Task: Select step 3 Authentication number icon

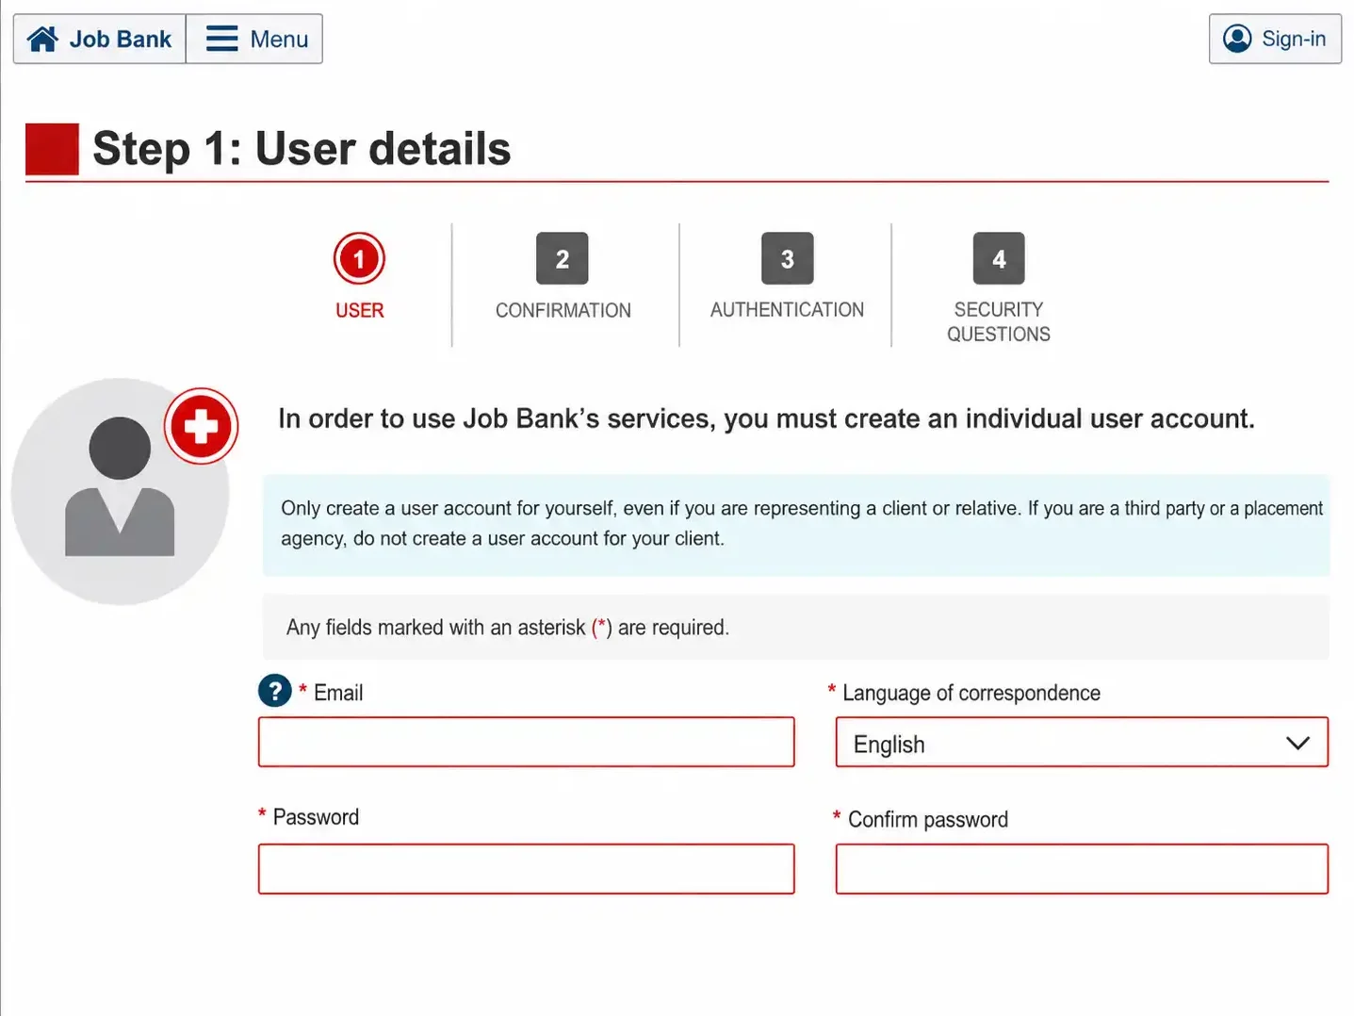Action: click(x=788, y=258)
